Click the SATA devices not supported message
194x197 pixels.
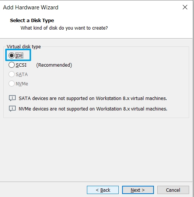click(93, 98)
